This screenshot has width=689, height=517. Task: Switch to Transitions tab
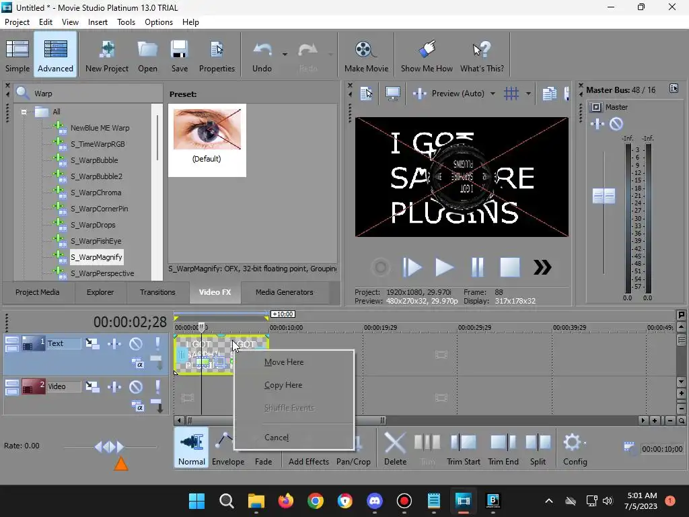(157, 292)
